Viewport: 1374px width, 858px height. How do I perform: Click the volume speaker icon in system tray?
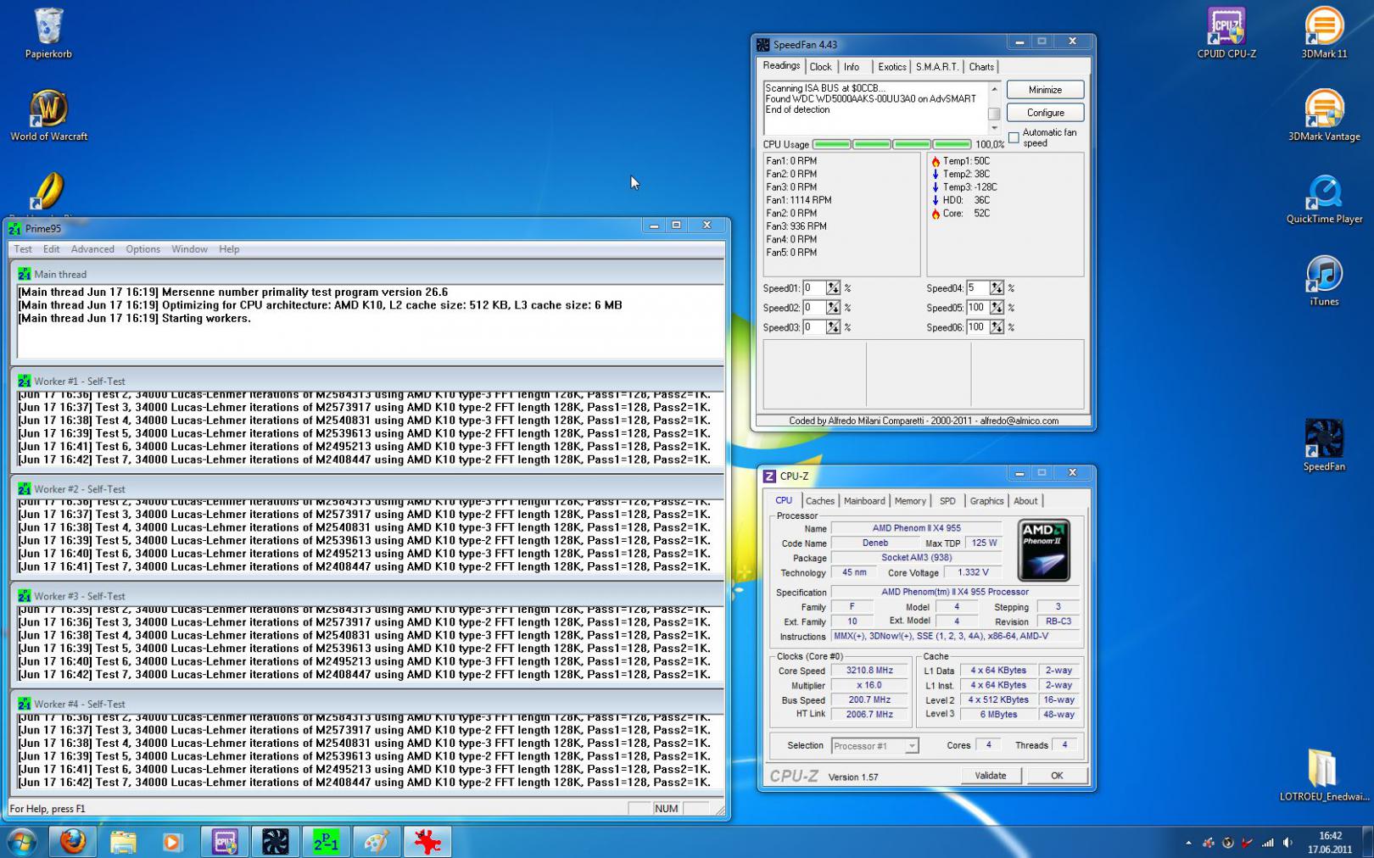coord(1287,843)
